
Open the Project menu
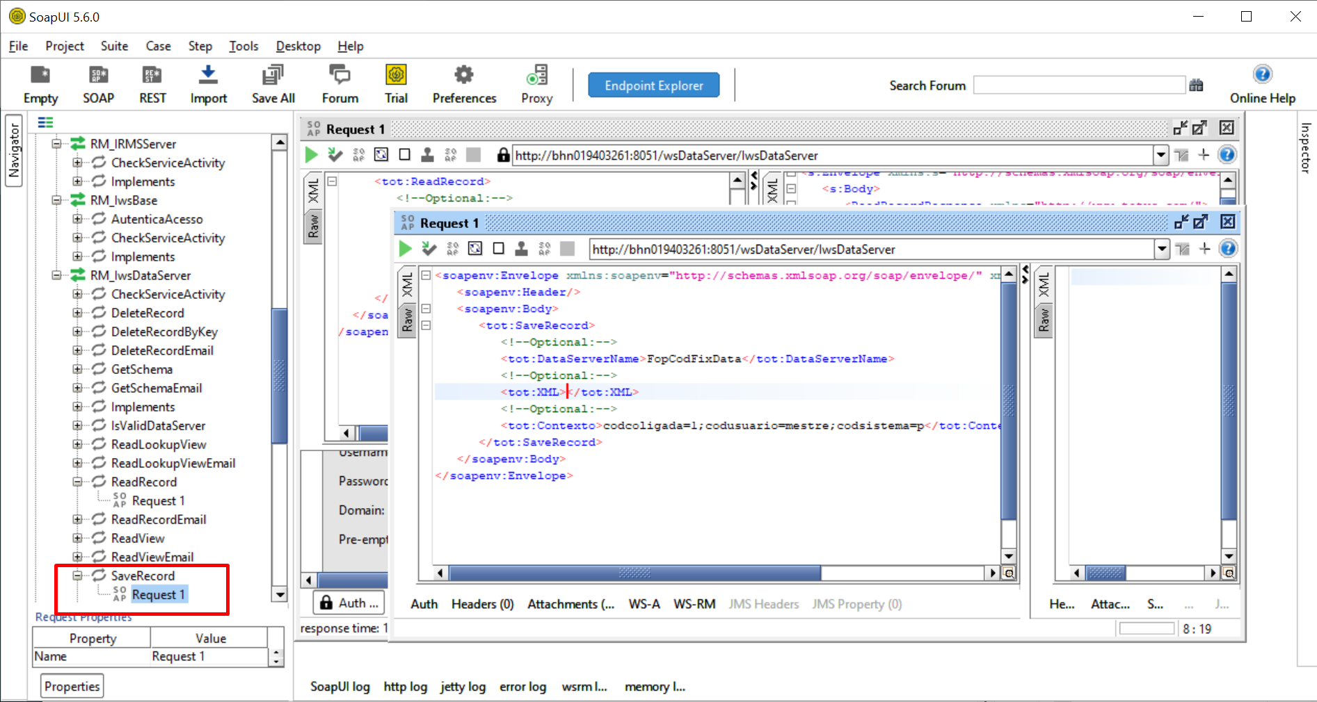(x=65, y=46)
